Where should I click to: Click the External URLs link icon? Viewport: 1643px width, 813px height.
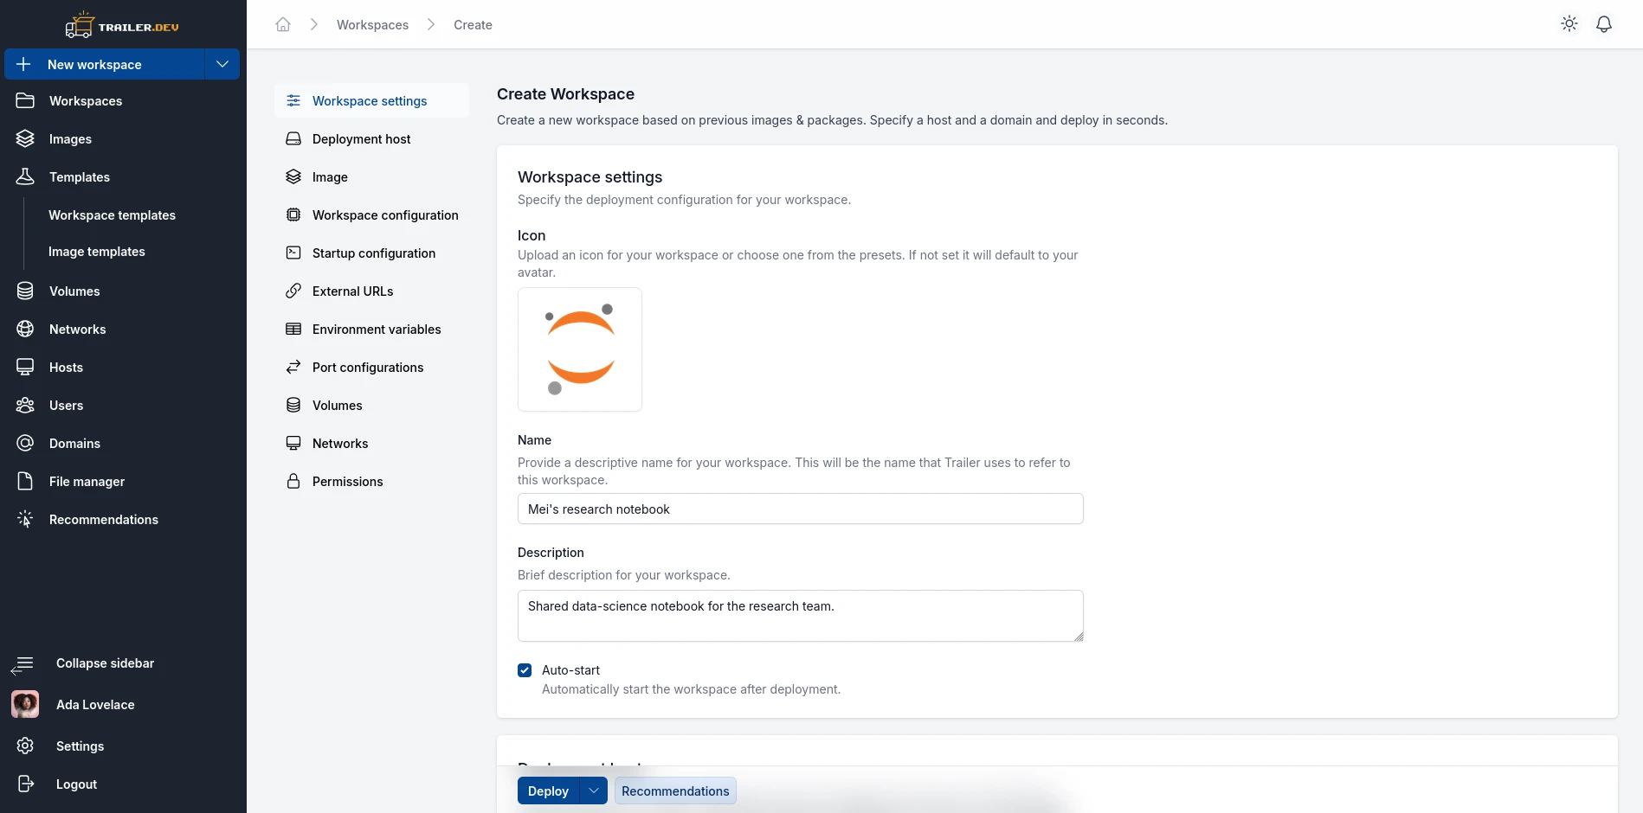click(x=293, y=291)
